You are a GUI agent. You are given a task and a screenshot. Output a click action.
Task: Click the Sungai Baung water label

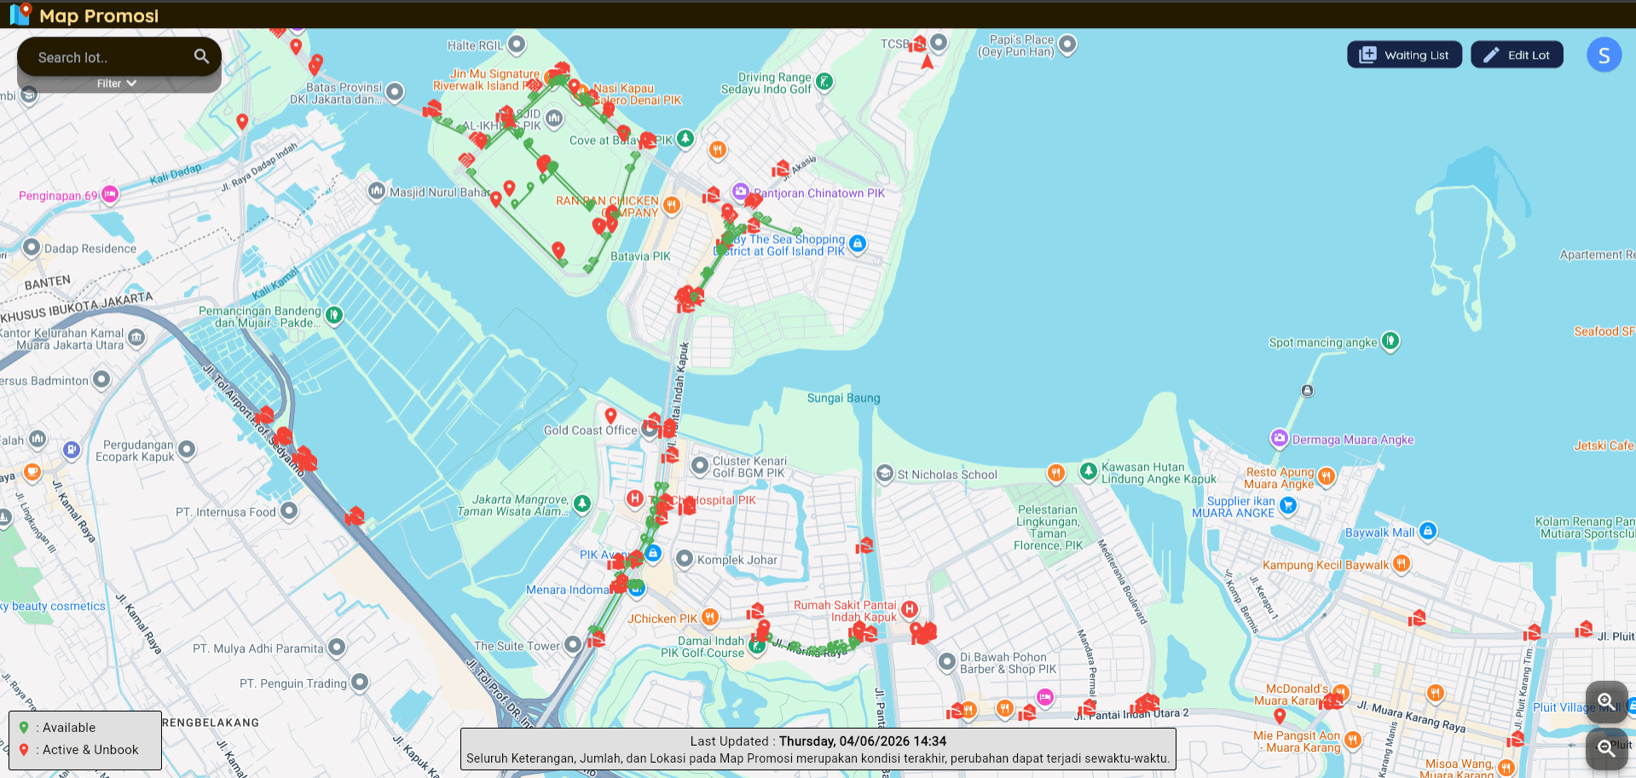[x=843, y=398]
